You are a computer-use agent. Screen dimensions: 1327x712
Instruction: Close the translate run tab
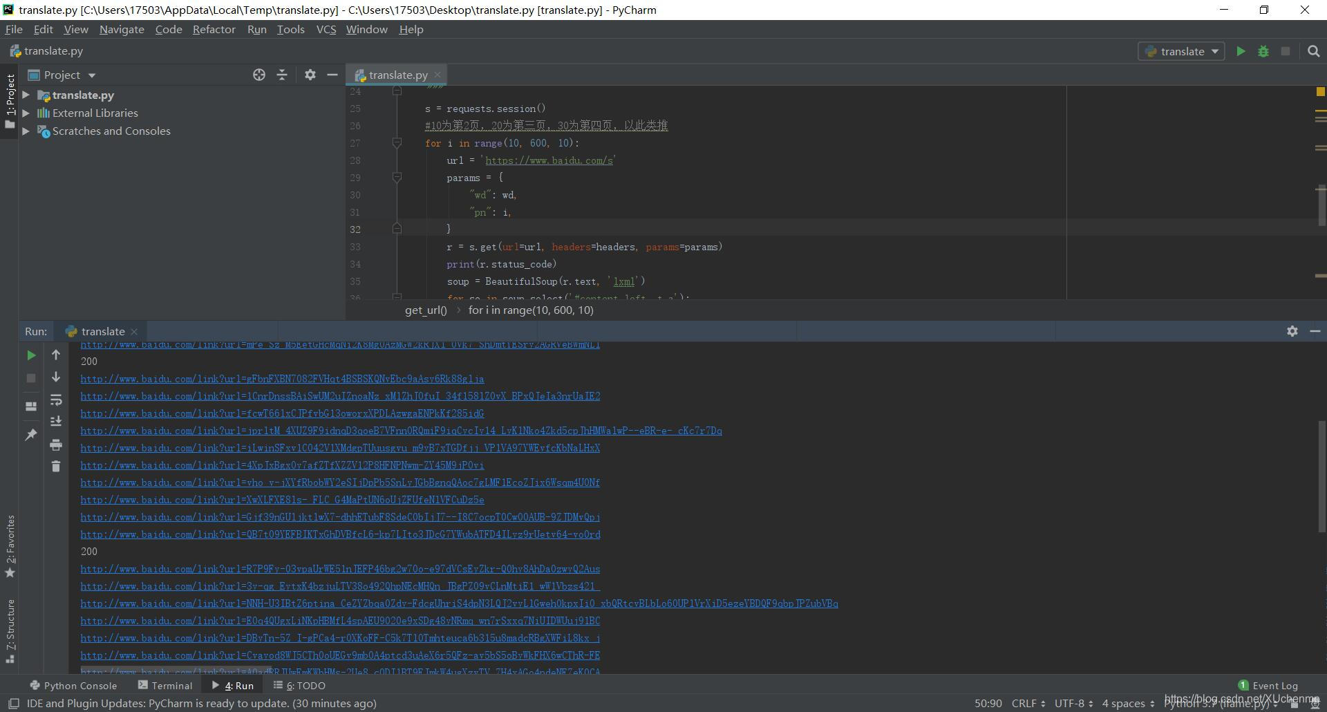coord(134,331)
